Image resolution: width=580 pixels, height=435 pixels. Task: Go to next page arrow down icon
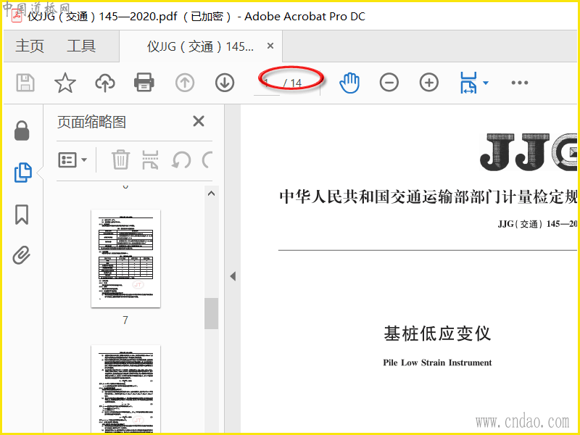click(x=225, y=83)
